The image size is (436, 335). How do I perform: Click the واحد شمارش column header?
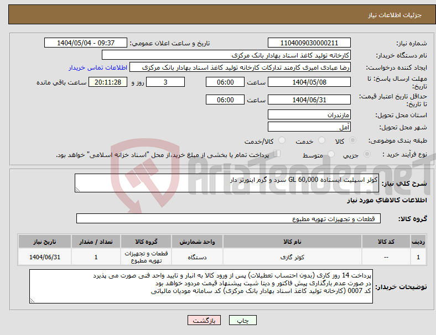(x=197, y=242)
